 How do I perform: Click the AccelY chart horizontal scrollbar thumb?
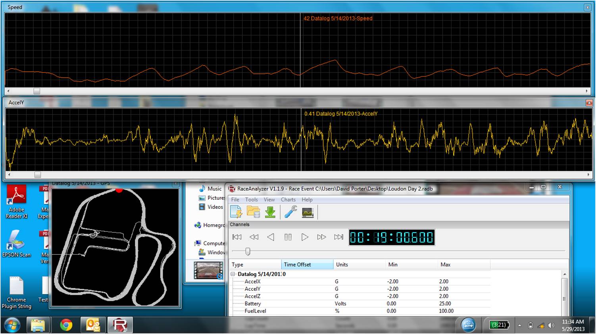coord(38,175)
